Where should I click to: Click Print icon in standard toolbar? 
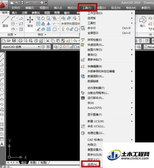coord(20,41)
